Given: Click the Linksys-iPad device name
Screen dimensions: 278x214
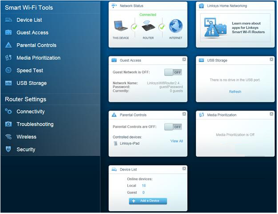Looking at the screenshot, I should pos(129,143).
